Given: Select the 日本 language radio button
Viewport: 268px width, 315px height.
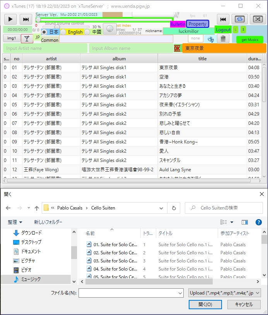Looking at the screenshot, I should point(44,32).
